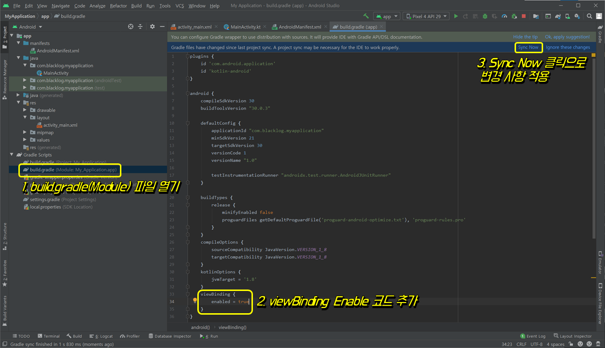Screen dimensions: 605x348
Task: Open AVD Manager device icon in toolbar
Action: (567, 16)
